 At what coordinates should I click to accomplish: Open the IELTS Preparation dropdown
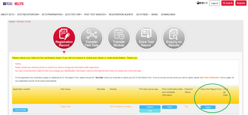[x=52, y=14]
